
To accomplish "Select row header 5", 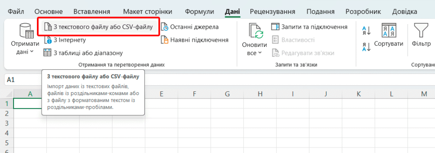I will (7, 143).
